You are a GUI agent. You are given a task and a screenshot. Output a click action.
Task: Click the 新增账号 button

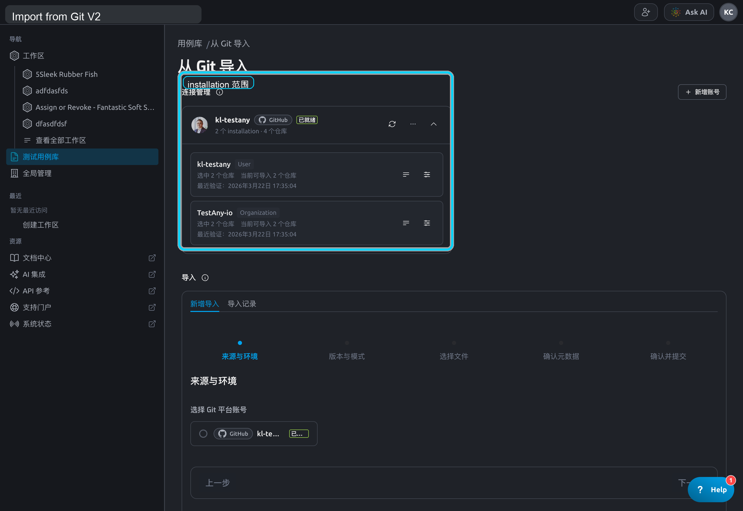coord(702,92)
